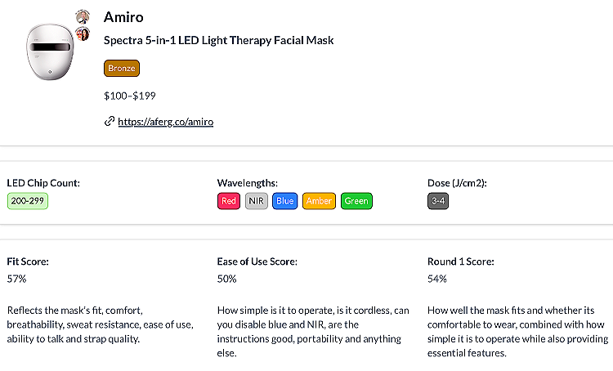Click the 200-299 LED chip count tag
The image size is (613, 371).
[x=28, y=200]
